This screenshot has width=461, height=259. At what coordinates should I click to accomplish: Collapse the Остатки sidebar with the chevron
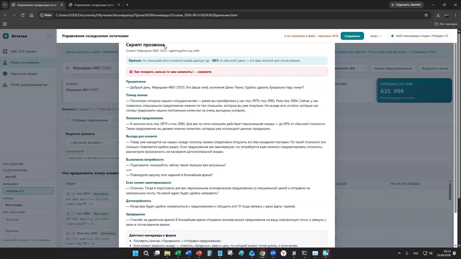click(50, 36)
